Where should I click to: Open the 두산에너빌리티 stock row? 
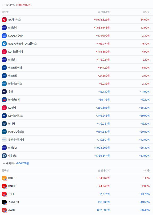click(x=76, y=140)
